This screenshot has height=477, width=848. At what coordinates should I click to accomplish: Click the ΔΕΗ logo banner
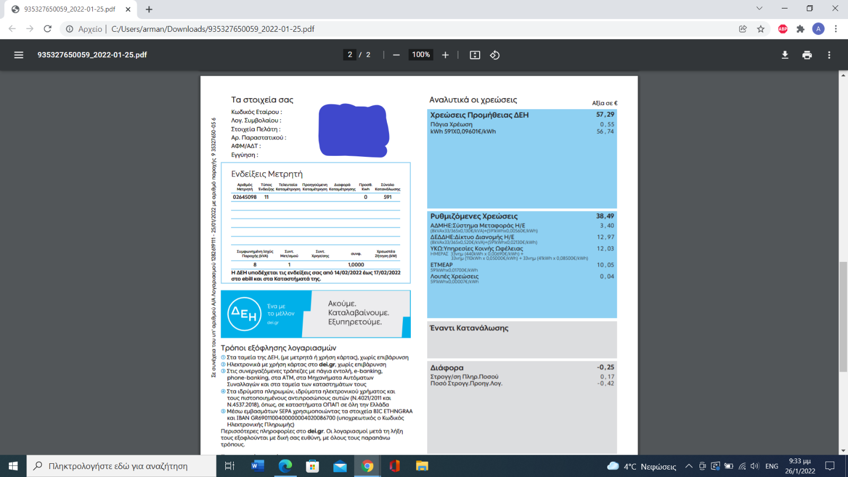315,314
